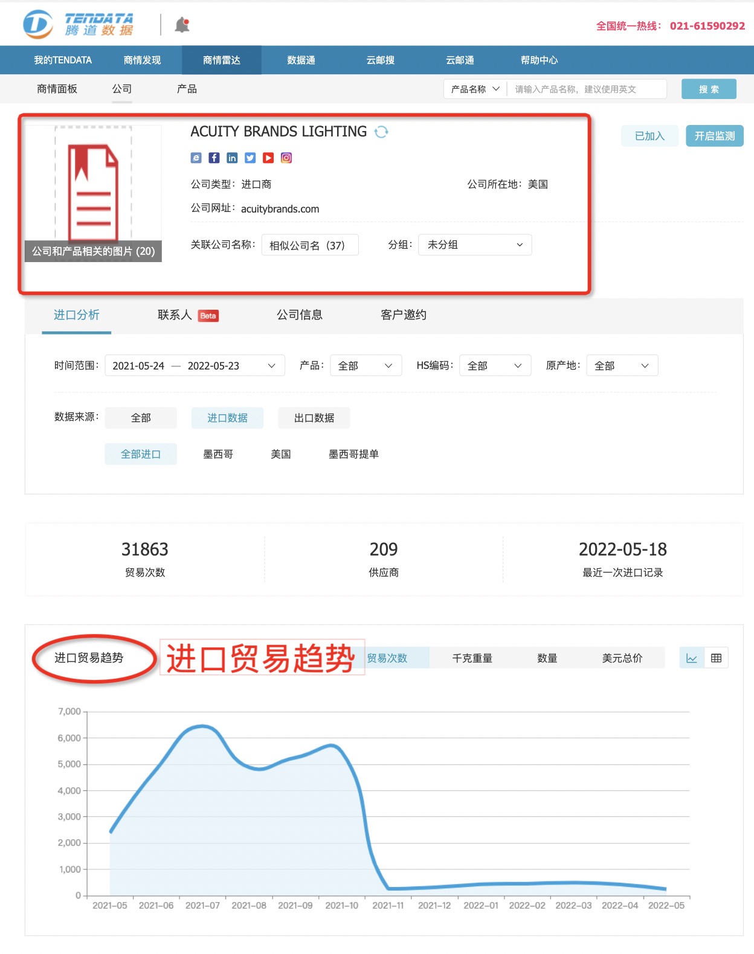Select 墨西哥 import filter

click(218, 454)
